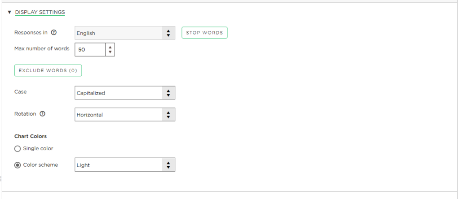Open the Stop Words list
The height and width of the screenshot is (199, 460).
pyautogui.click(x=204, y=33)
